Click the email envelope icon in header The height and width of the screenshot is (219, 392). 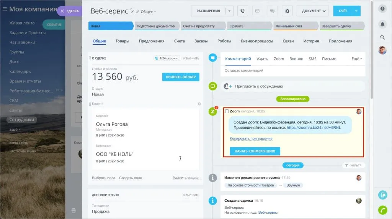point(257,11)
